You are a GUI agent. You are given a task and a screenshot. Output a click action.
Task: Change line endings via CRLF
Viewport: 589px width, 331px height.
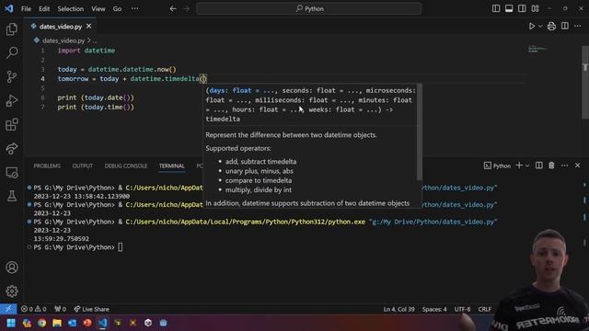point(485,309)
